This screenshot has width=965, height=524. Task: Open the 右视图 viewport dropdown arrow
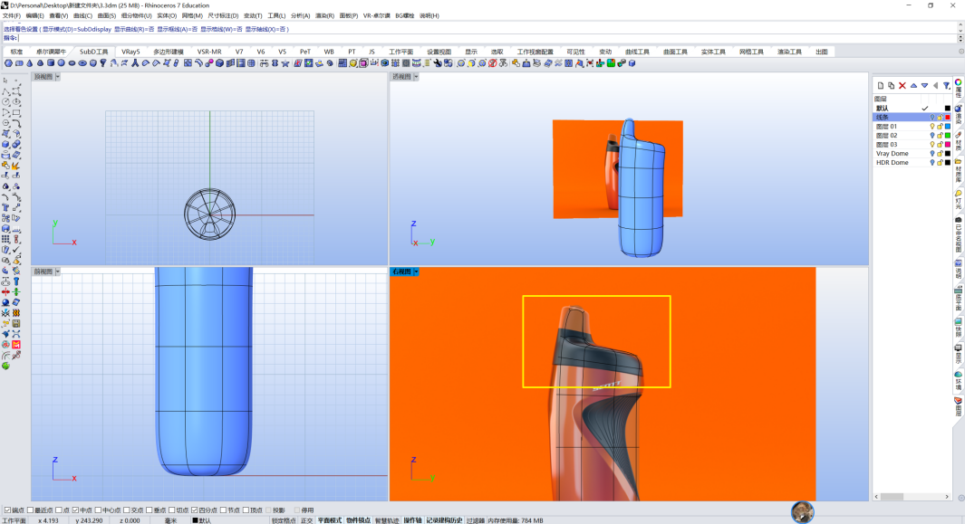tap(416, 272)
